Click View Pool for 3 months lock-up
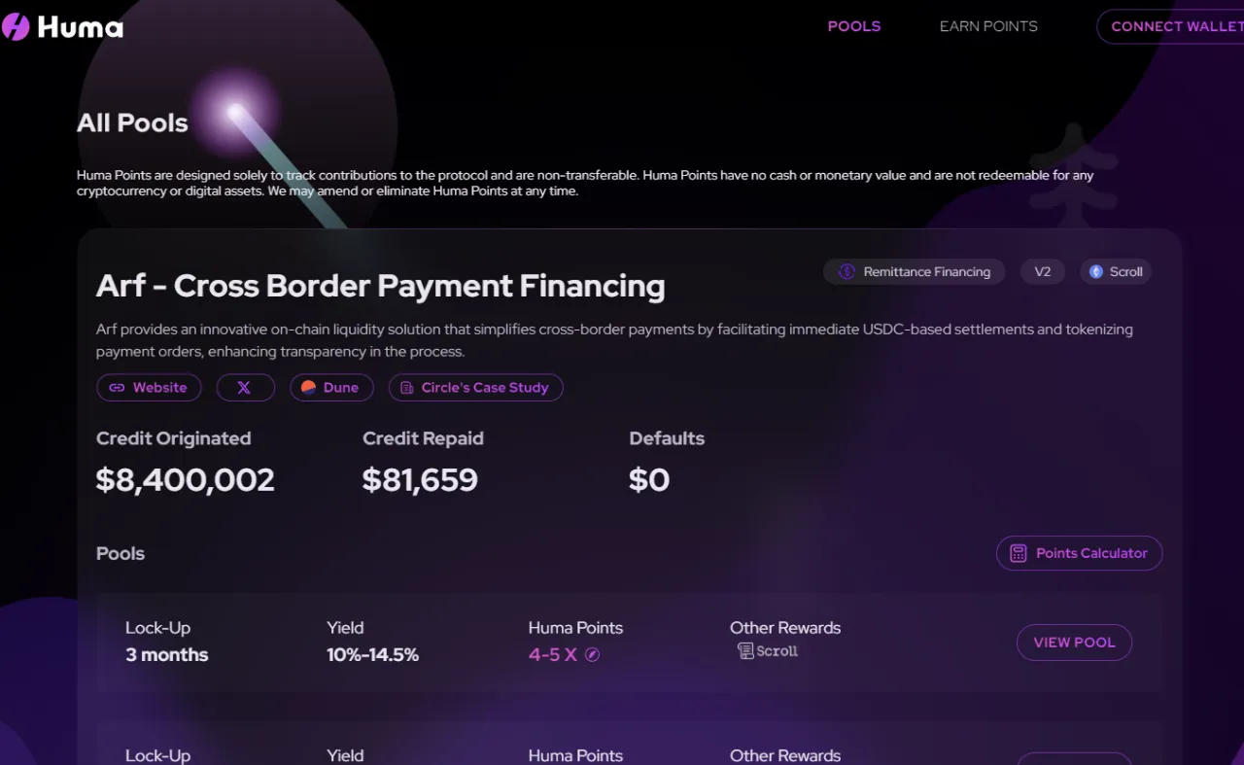Image resolution: width=1244 pixels, height=765 pixels. (1074, 643)
